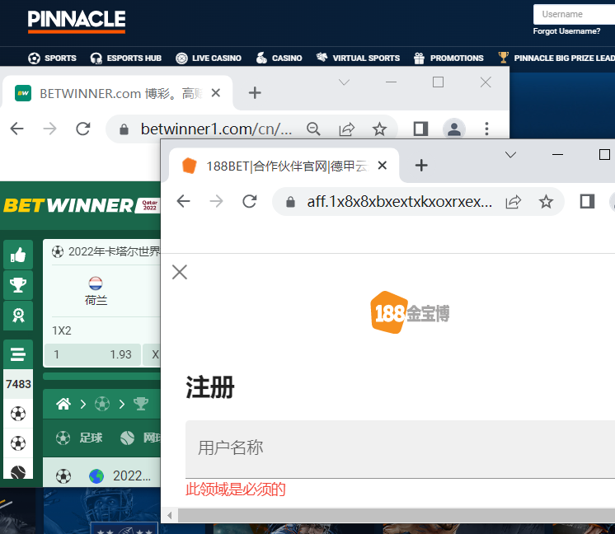This screenshot has width=615, height=534.
Task: Bookmark the 188BET page with star icon
Action: [546, 201]
